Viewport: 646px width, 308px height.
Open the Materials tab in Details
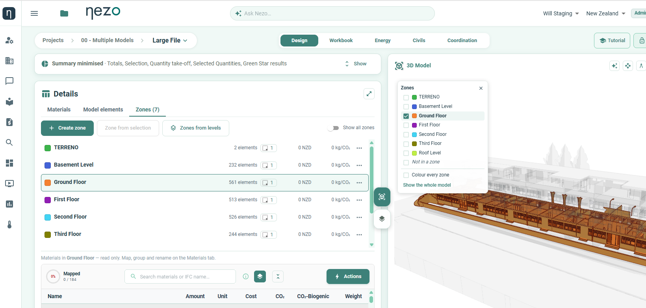pyautogui.click(x=59, y=109)
